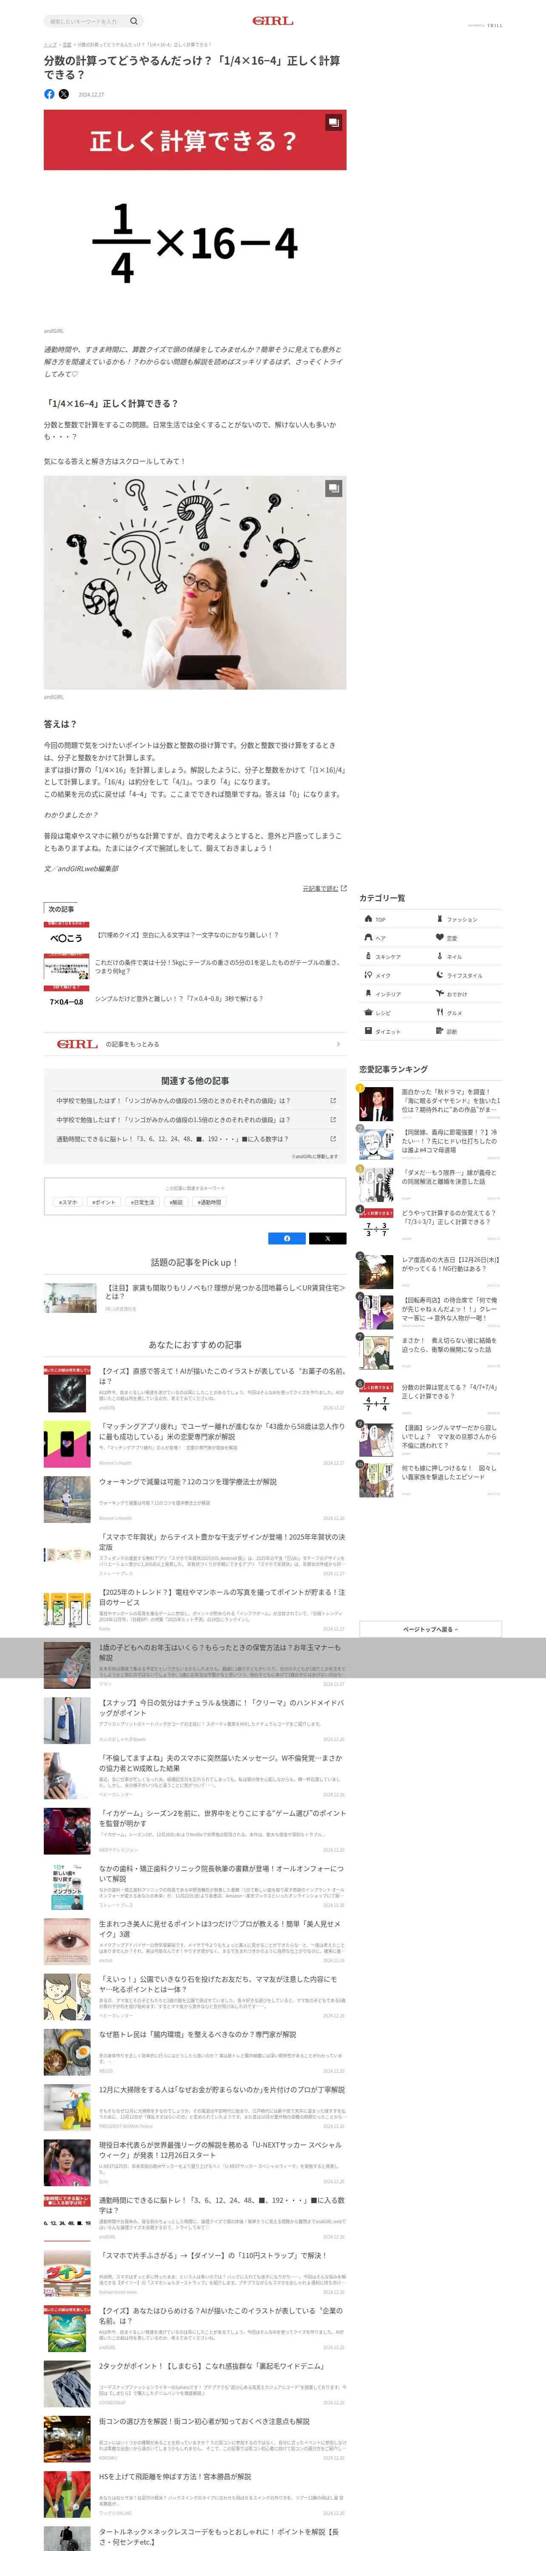Viewport: 546px width, 2551px height.
Task: Open the イカゲーム シーズン2 article
Action: (x=195, y=1831)
